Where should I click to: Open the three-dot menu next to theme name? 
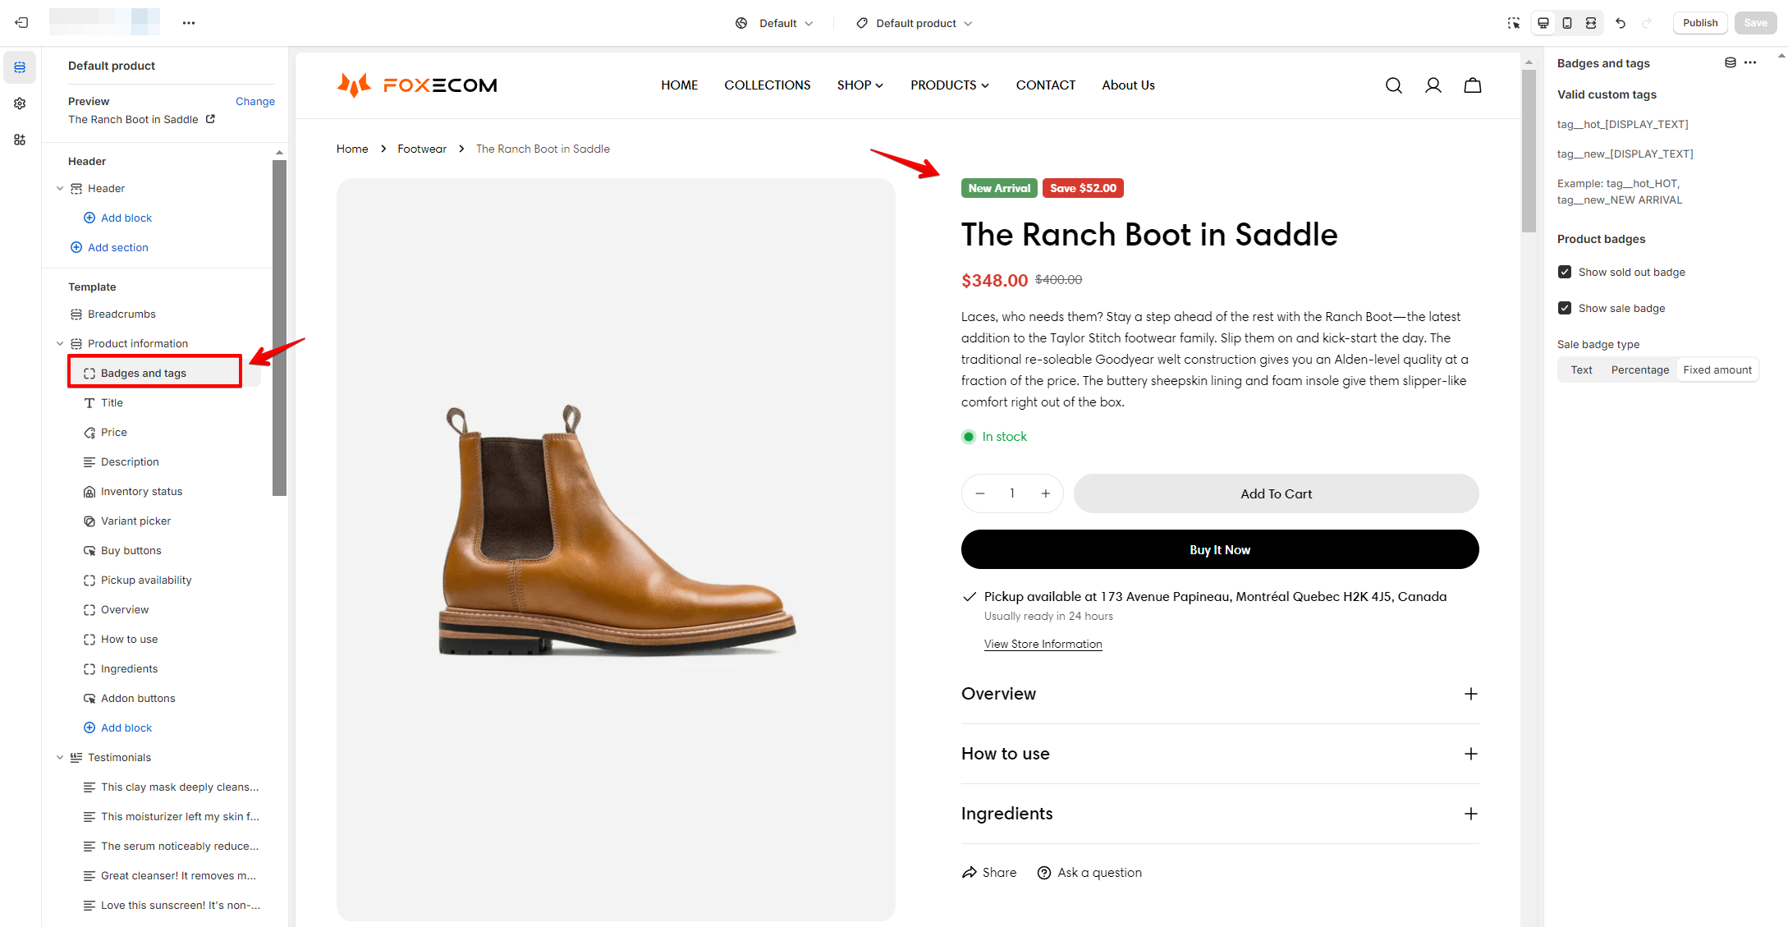189,23
